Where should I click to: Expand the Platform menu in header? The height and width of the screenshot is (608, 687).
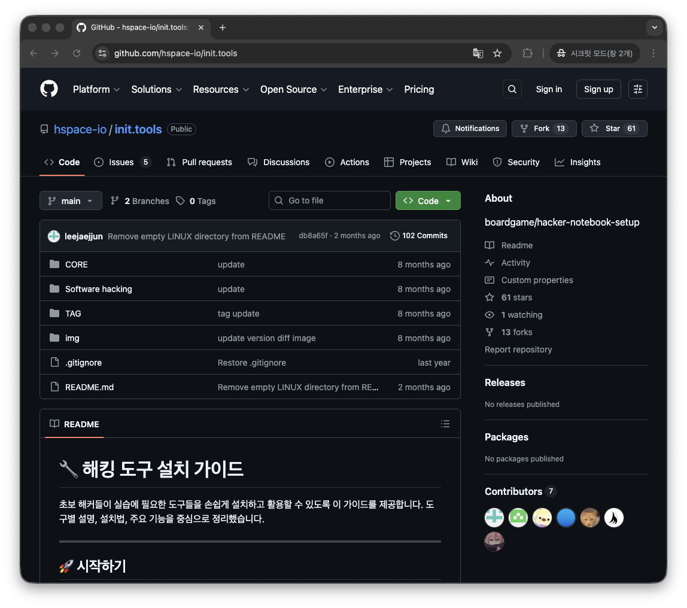(x=96, y=89)
